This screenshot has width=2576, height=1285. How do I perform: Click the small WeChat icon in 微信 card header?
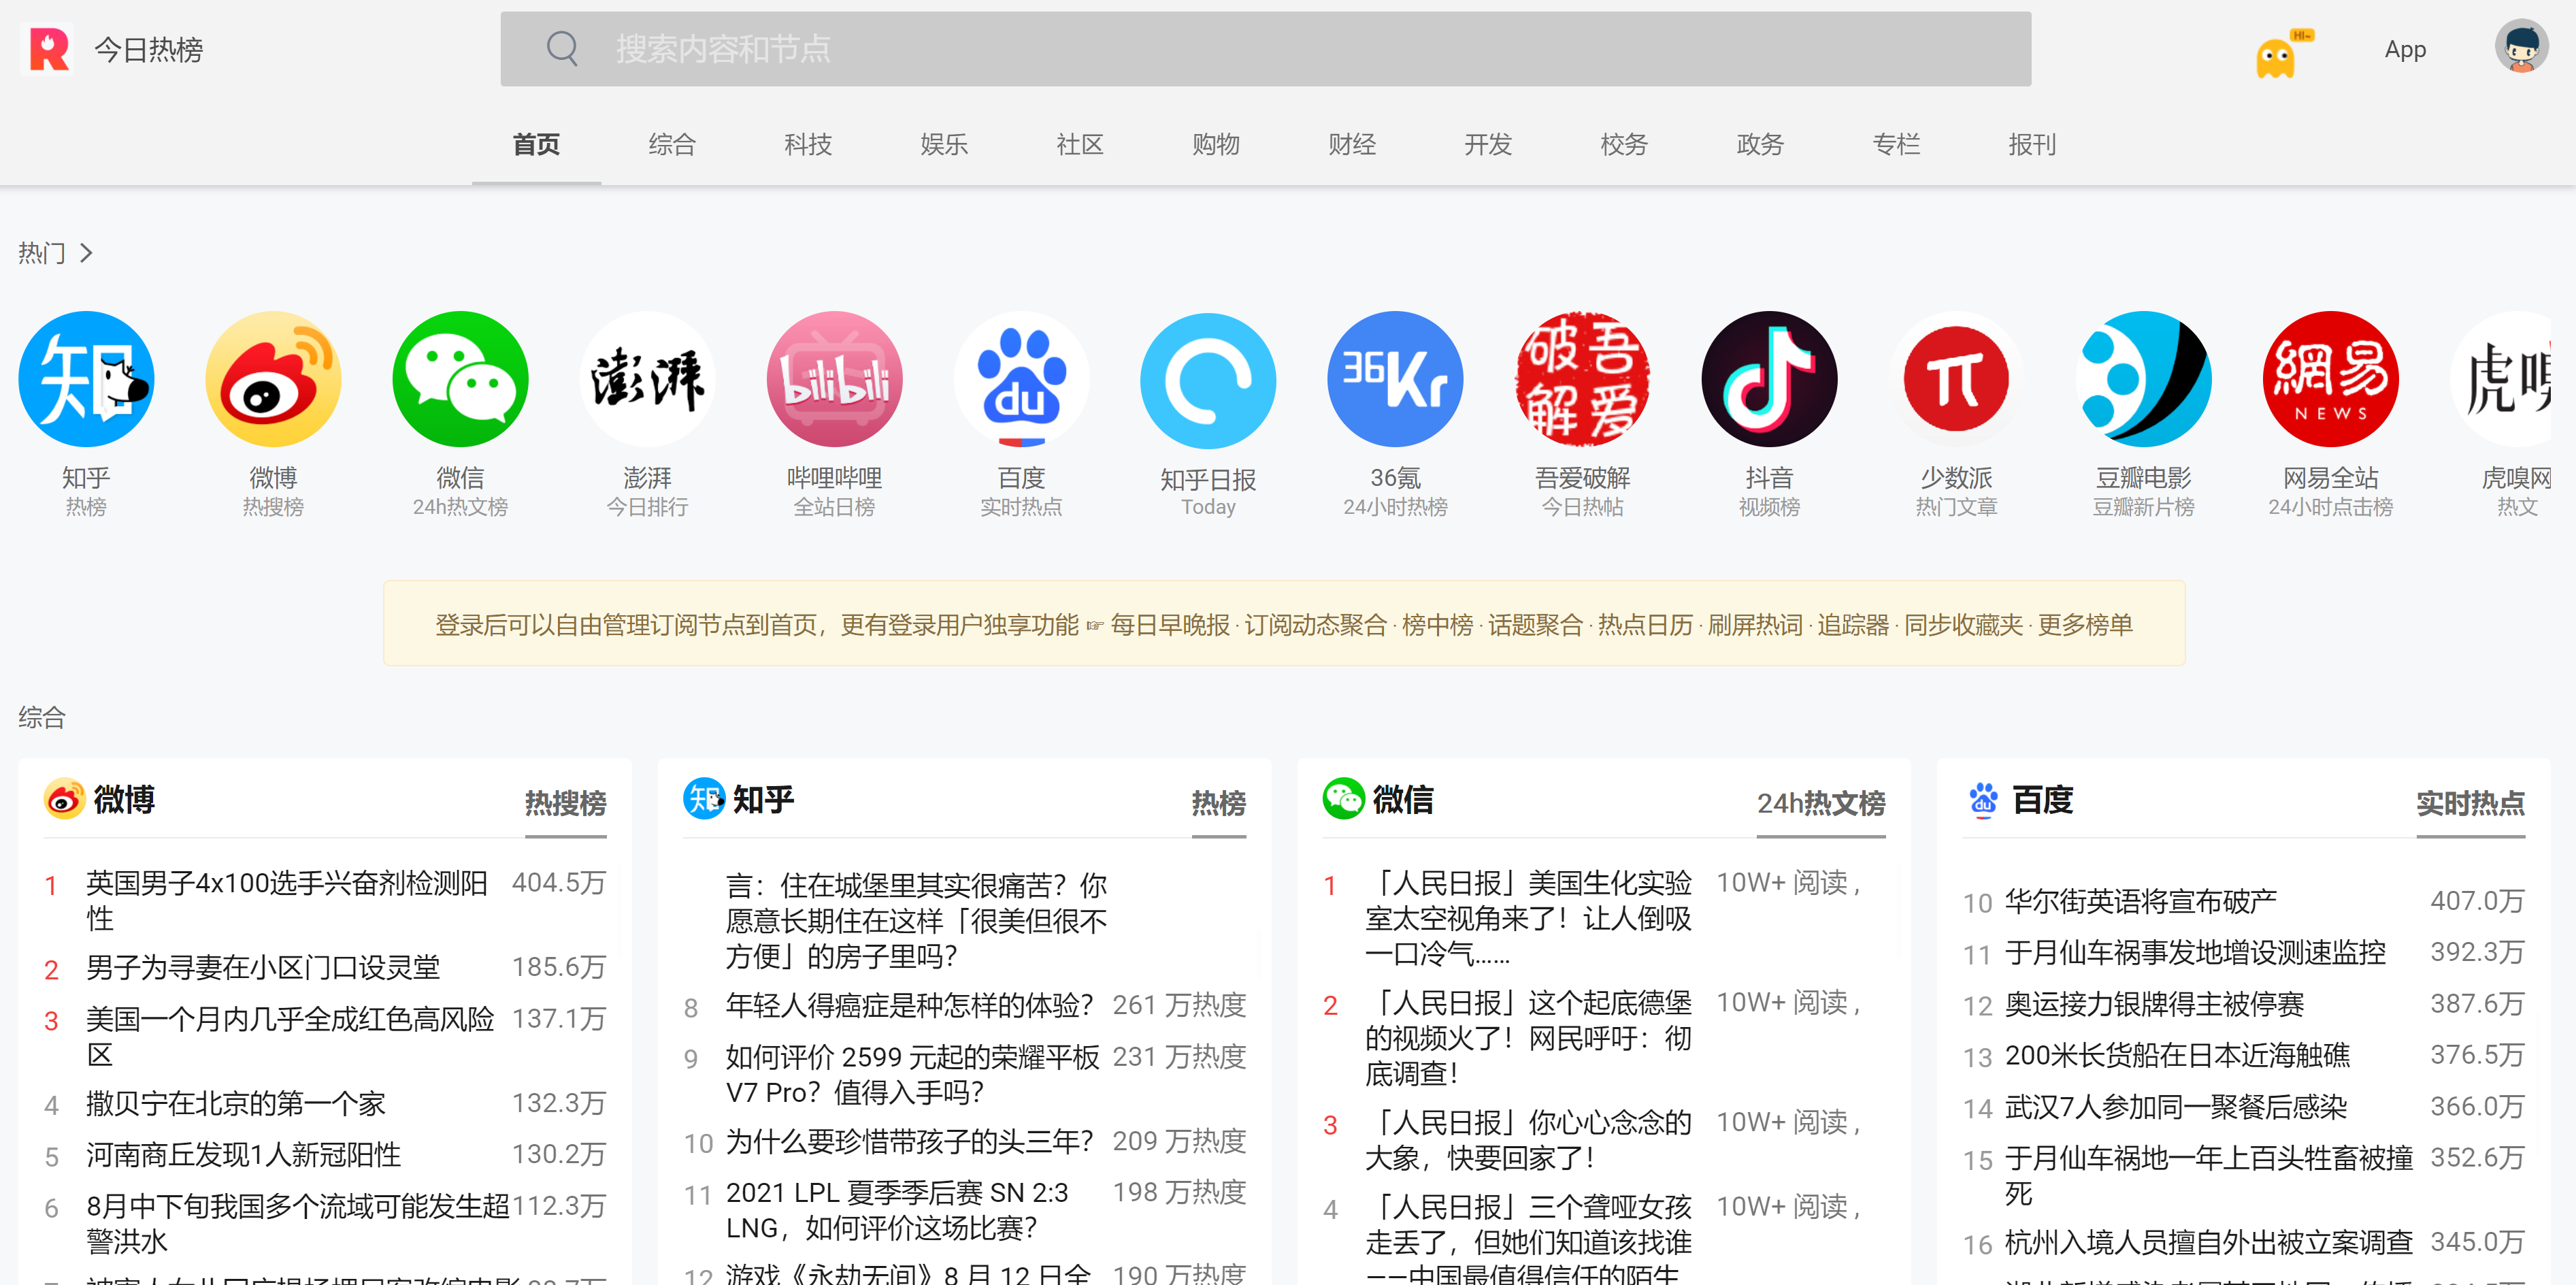click(1343, 799)
